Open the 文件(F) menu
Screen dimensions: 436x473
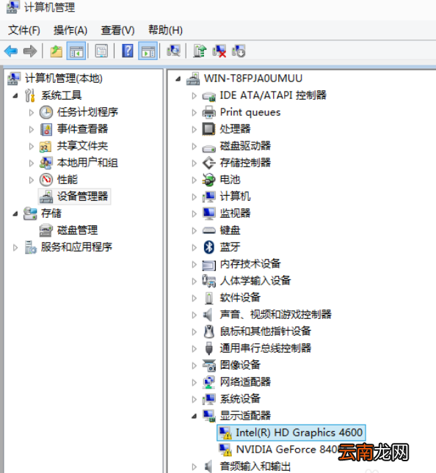point(24,30)
